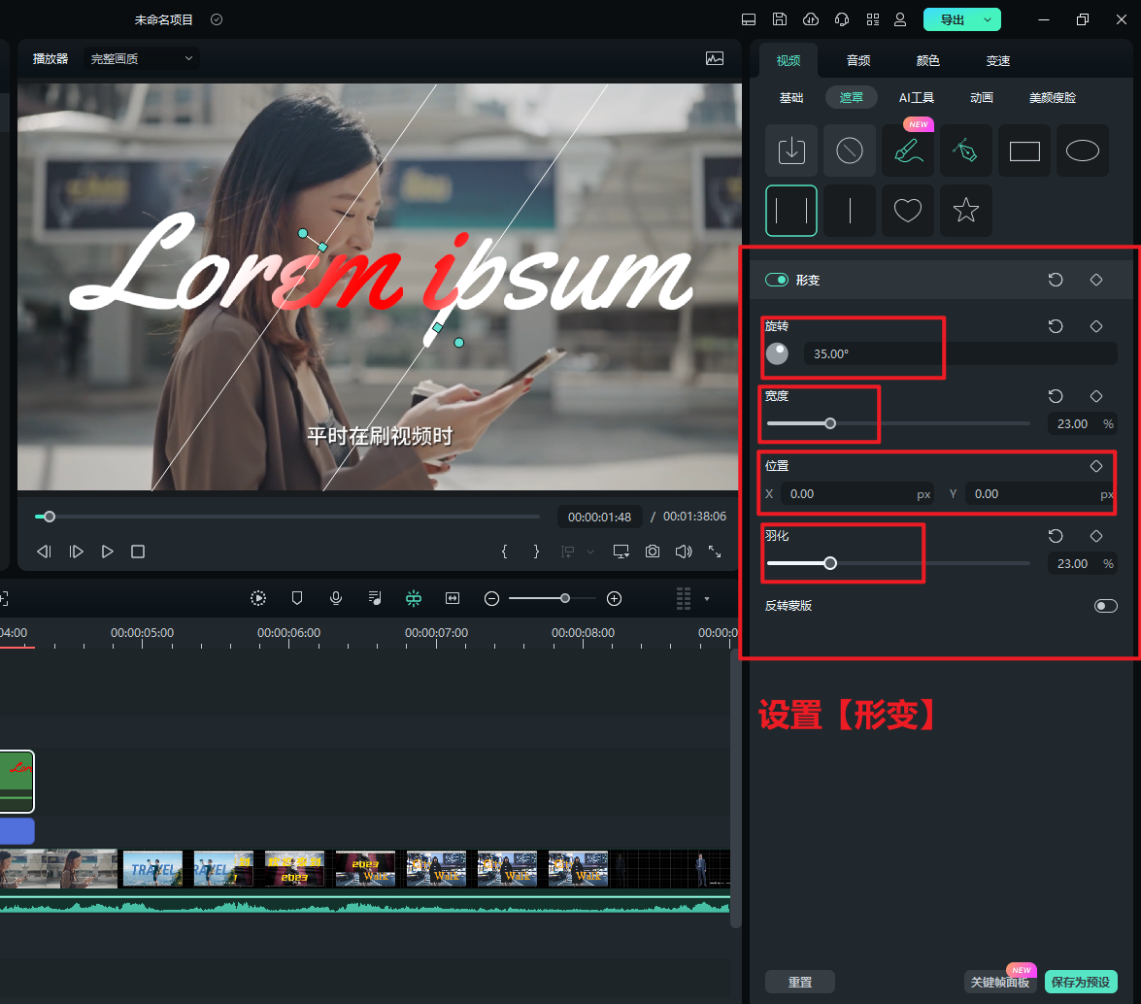1141x1004 pixels.
Task: Open the 动画 sub-tab
Action: [981, 97]
